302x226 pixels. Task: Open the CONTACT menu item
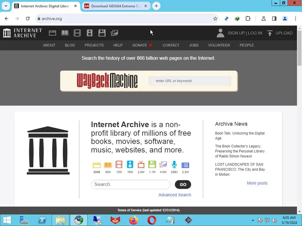coord(171,45)
